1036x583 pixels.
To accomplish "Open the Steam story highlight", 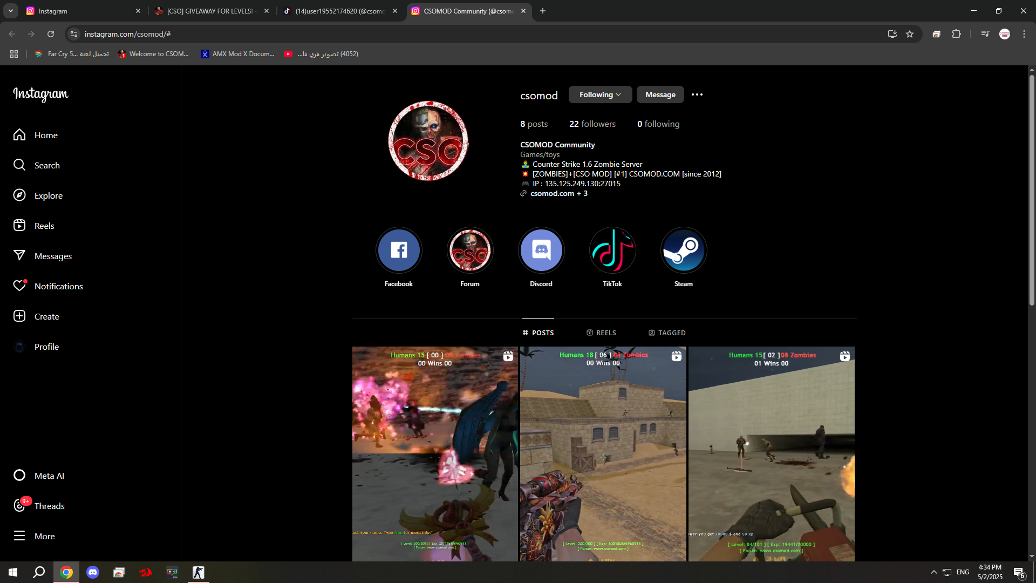I will tap(684, 250).
